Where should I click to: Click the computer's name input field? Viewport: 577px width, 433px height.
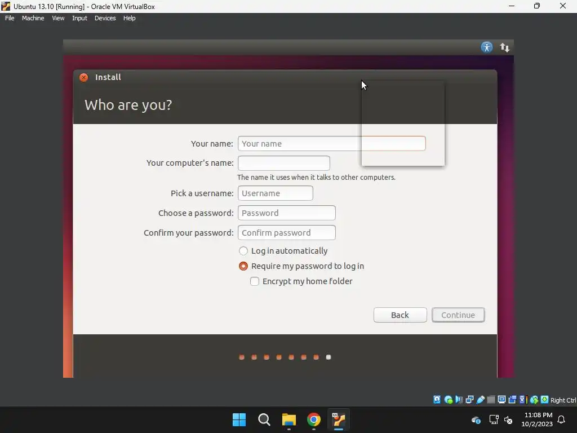click(x=284, y=163)
